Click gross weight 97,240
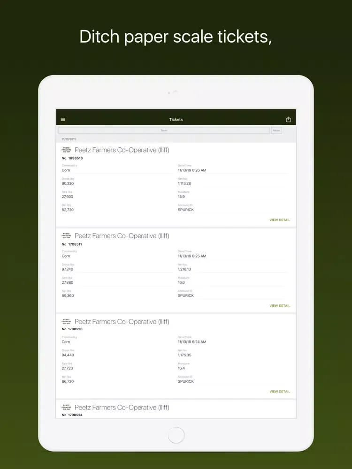Viewport: 352px width, 469px height. tap(67, 269)
